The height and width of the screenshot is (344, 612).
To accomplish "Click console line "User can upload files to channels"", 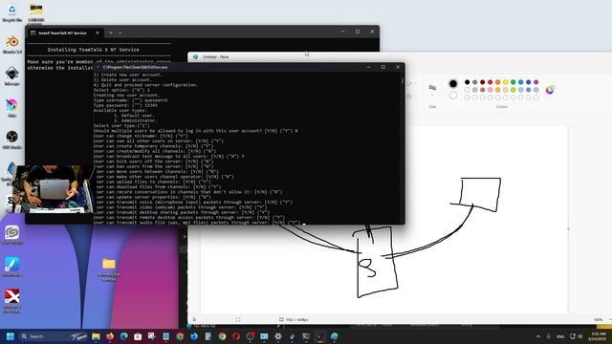I will [153, 182].
